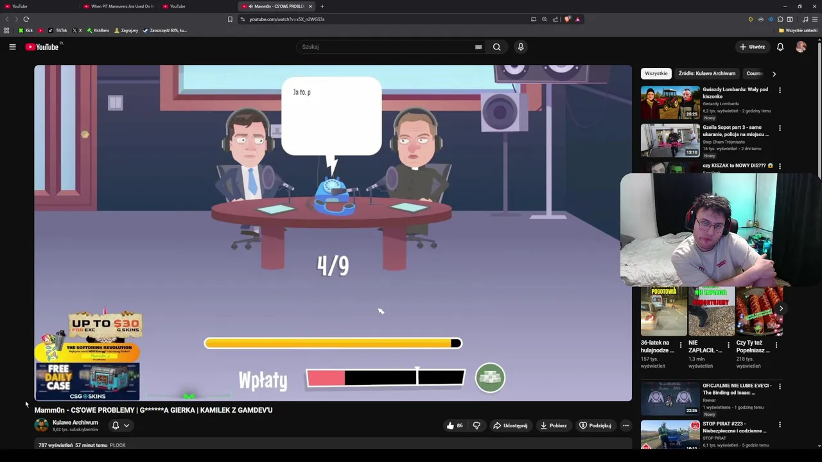The image size is (822, 462).
Task: Open Binding of Isaac video thumbnail
Action: tap(670, 398)
